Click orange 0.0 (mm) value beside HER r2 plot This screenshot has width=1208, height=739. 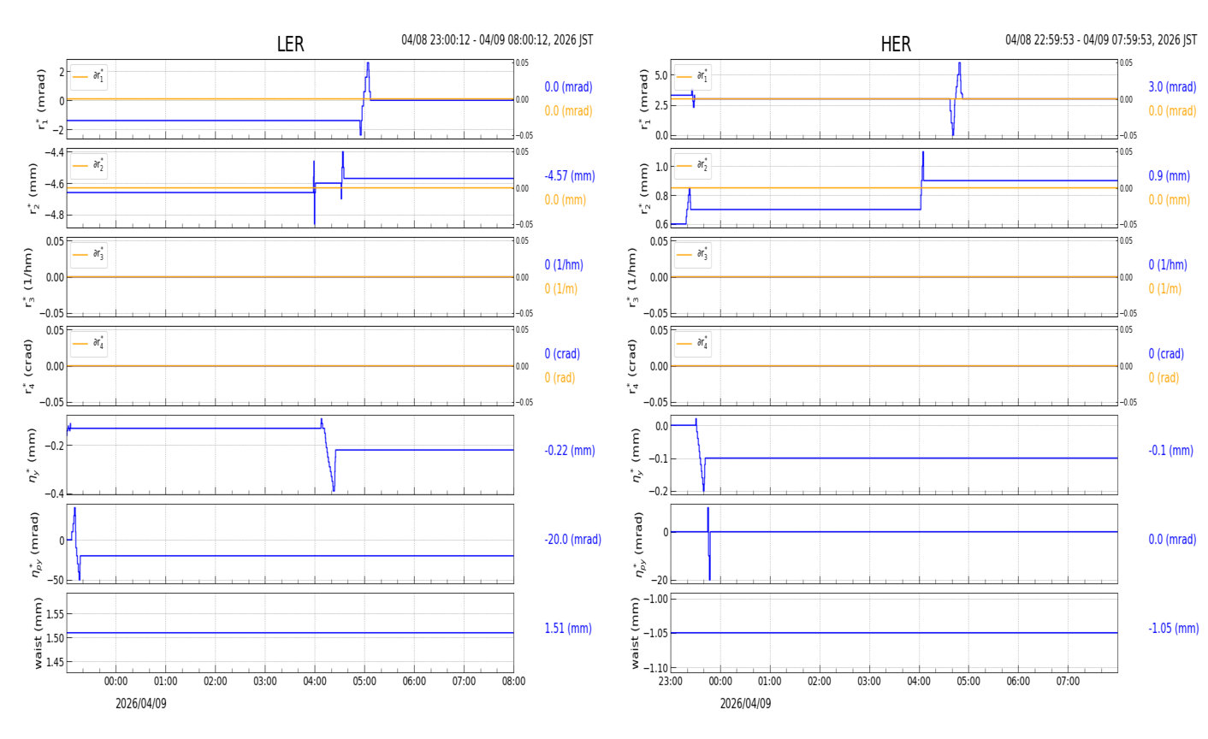(x=1169, y=199)
